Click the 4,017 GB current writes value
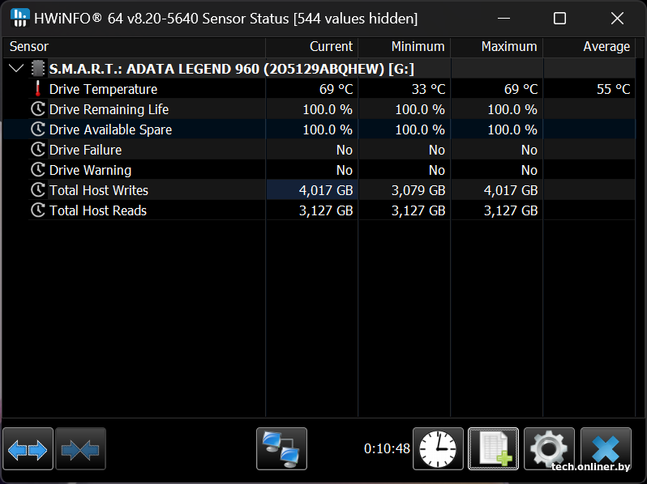647x484 pixels. click(326, 190)
